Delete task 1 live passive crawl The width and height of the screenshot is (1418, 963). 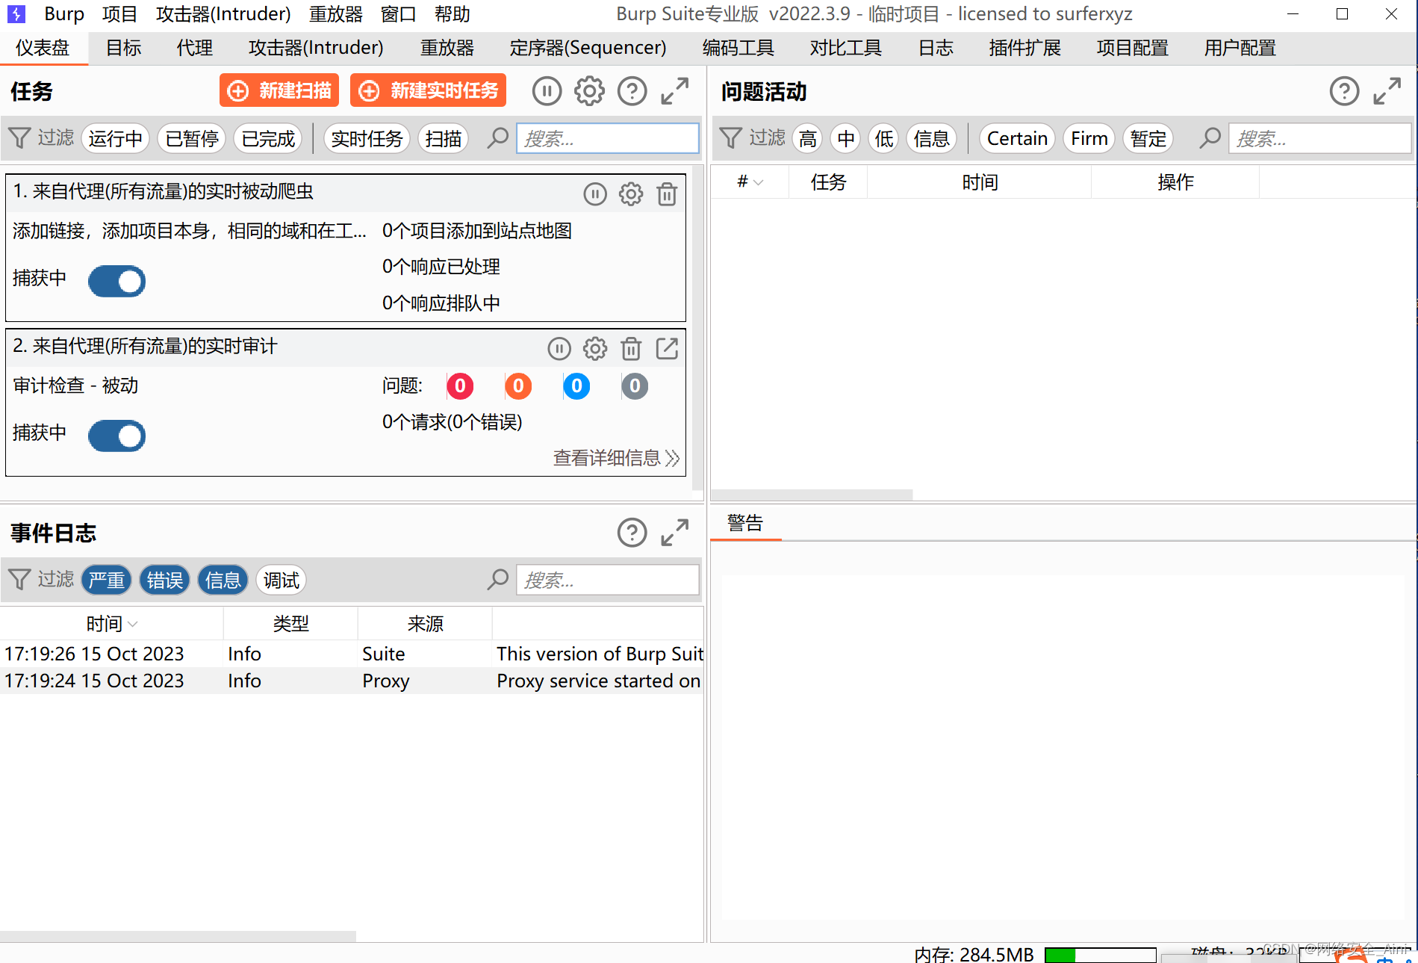667,194
